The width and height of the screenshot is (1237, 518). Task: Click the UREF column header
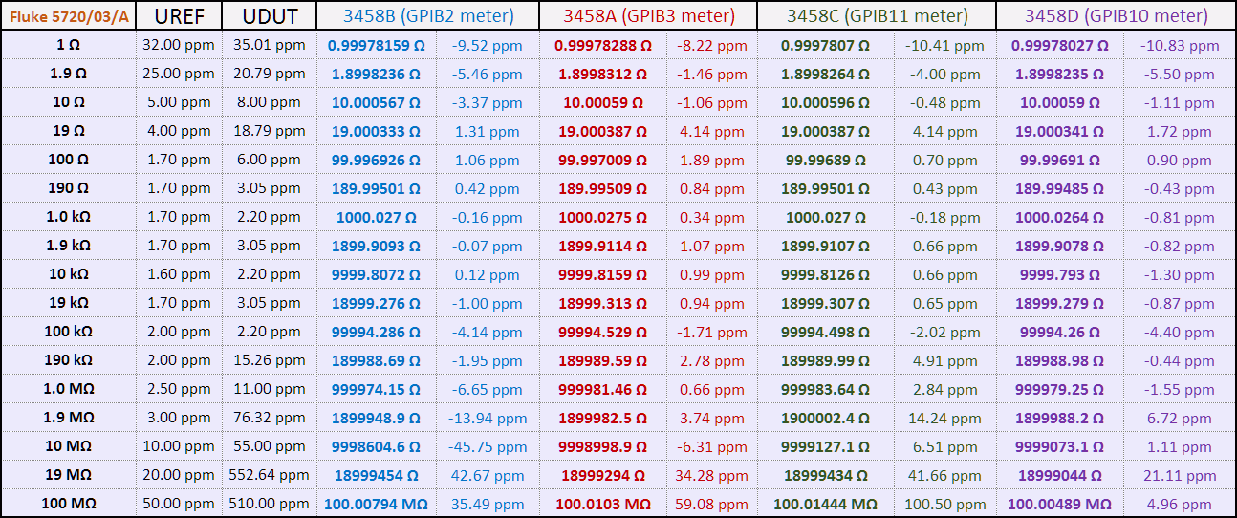coord(180,15)
